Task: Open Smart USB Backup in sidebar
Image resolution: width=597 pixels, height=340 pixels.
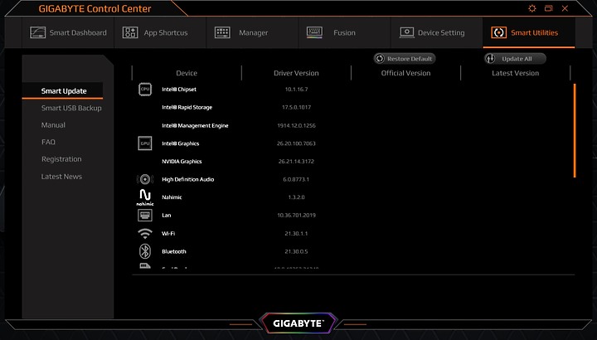Action: tap(71, 108)
